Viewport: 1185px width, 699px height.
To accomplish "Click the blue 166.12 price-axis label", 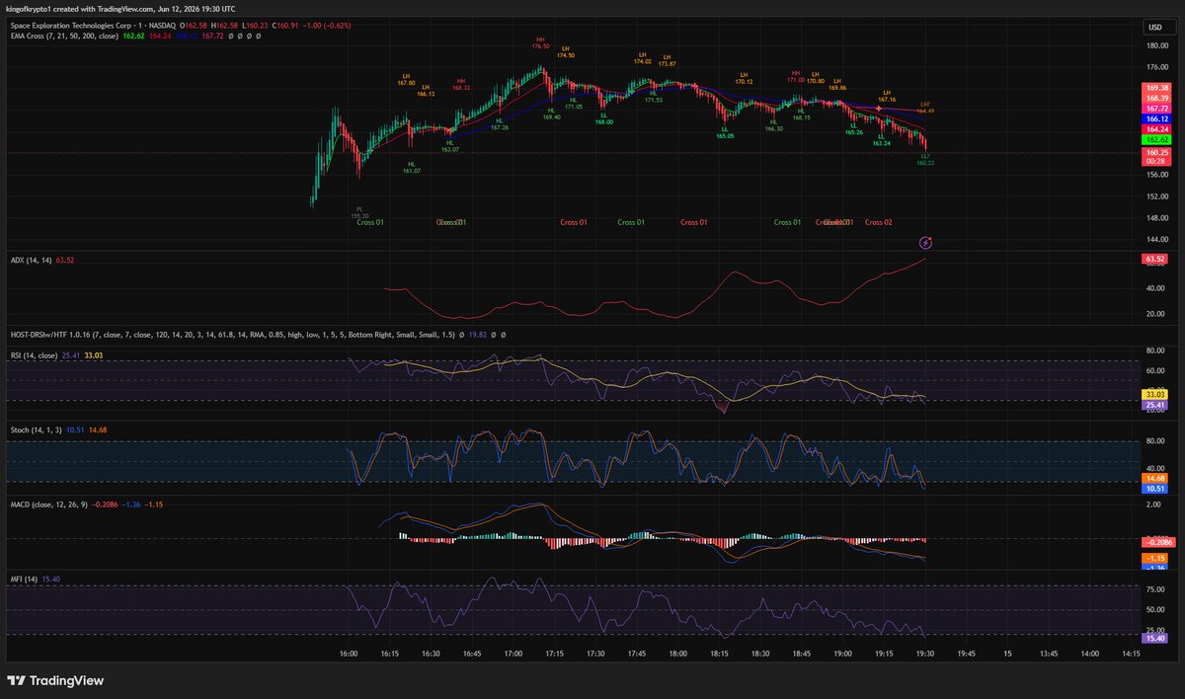I will (x=1156, y=118).
